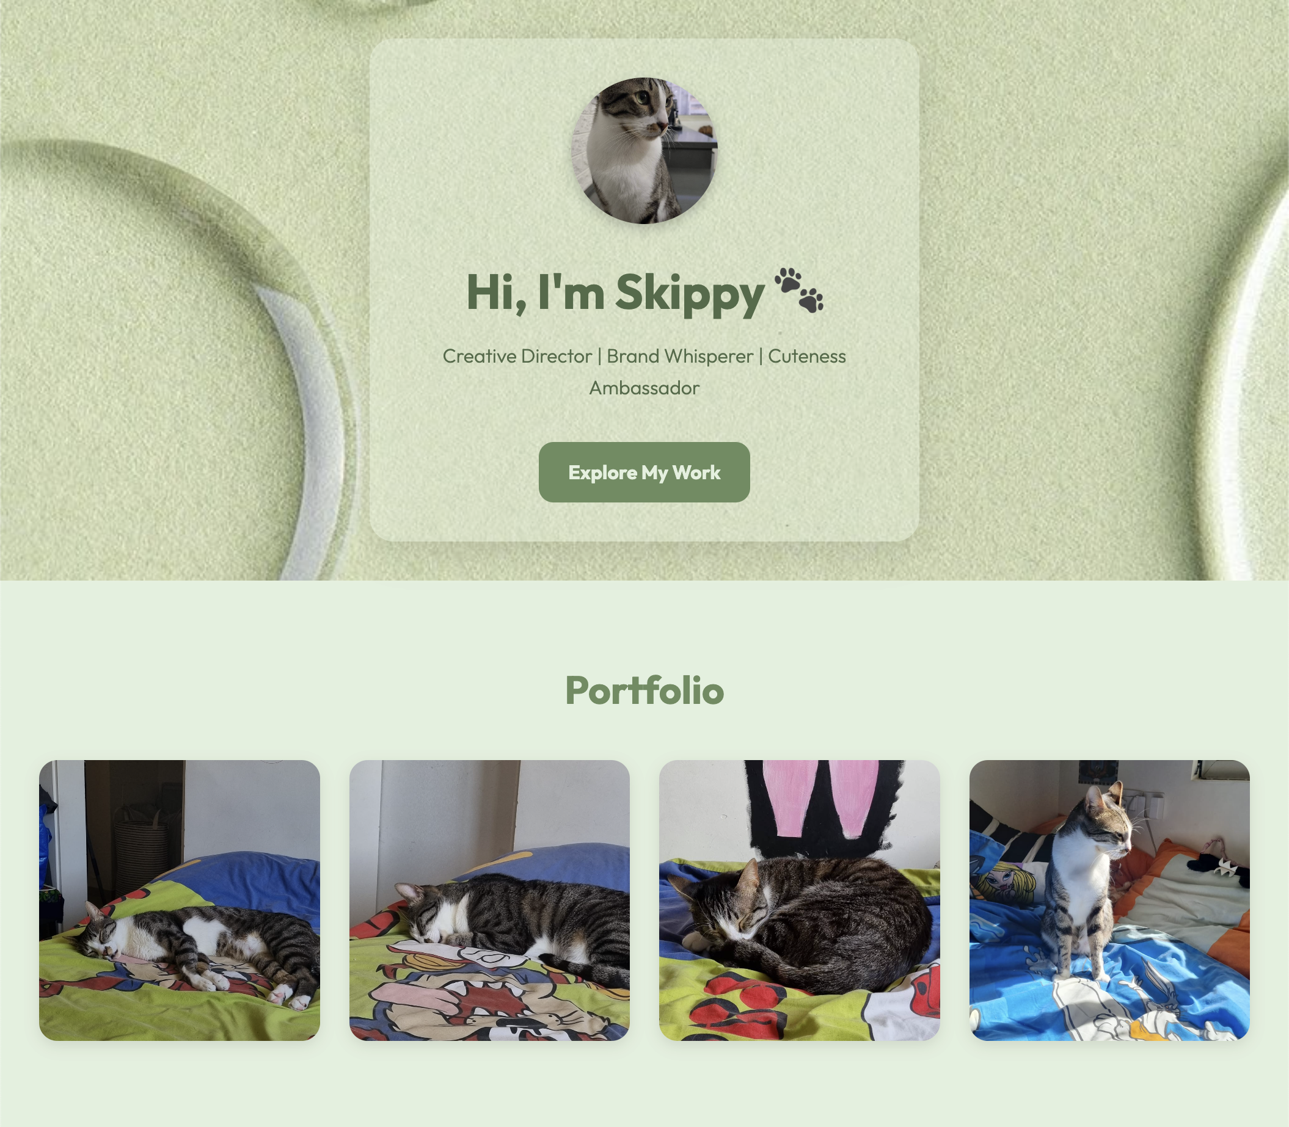Click the Portfolio section heading
Viewport: 1289px width, 1127px height.
644,690
